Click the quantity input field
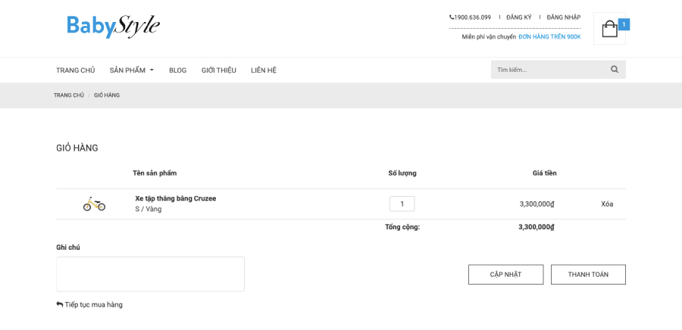This screenshot has height=330, width=682. pos(402,204)
